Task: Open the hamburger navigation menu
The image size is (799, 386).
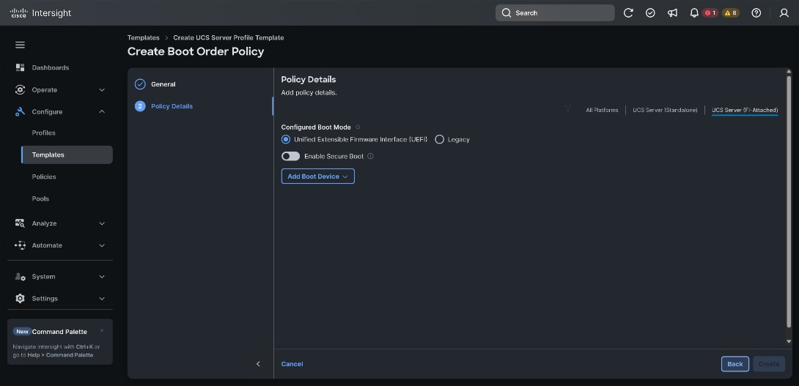Action: click(x=20, y=45)
